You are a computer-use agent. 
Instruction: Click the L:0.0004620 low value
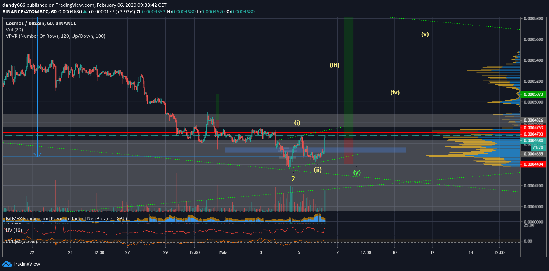(x=211, y=12)
